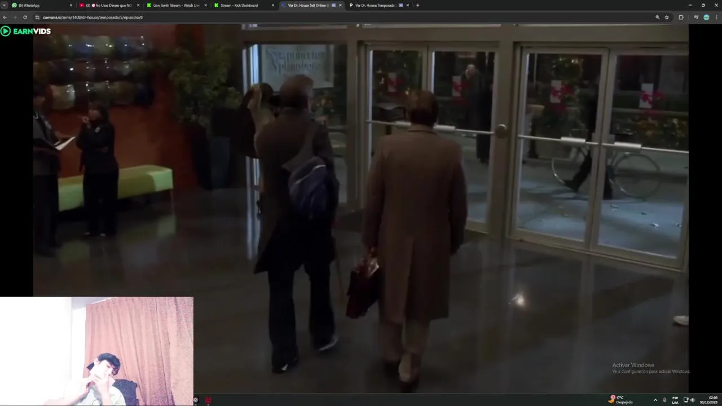Open the media control icon in toolbar
722x406 pixels.
pyautogui.click(x=696, y=17)
